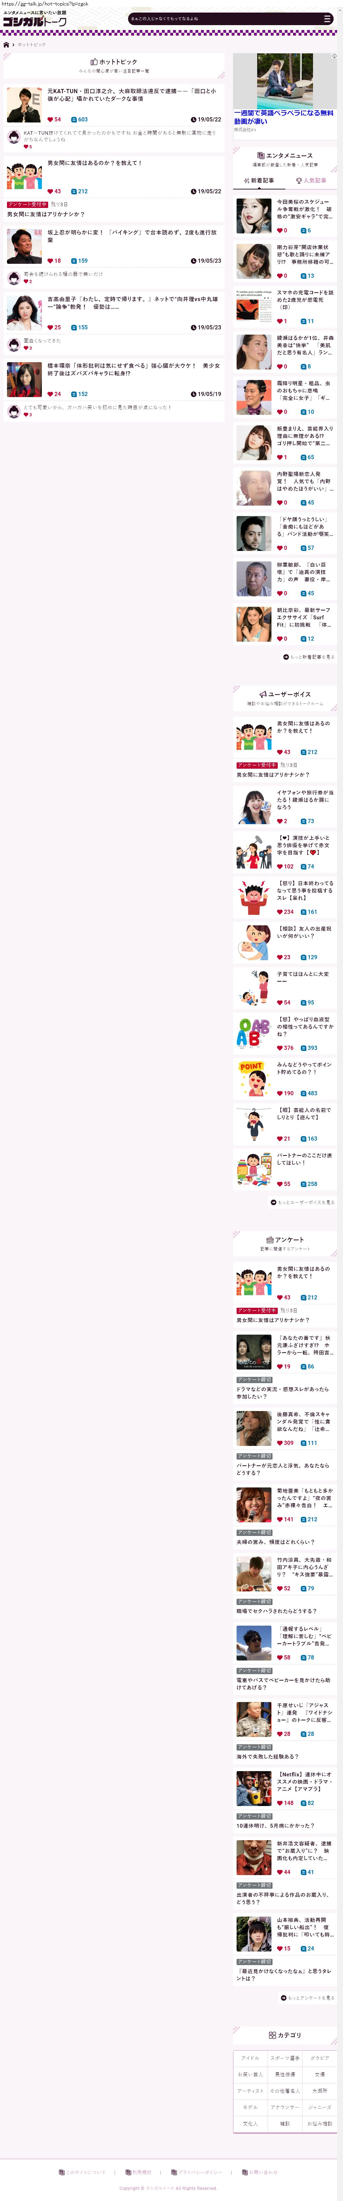Viewport: 343px width, 2201px height.
Task: Click the ゴシガルトーク site logo
Action: pos(34,21)
